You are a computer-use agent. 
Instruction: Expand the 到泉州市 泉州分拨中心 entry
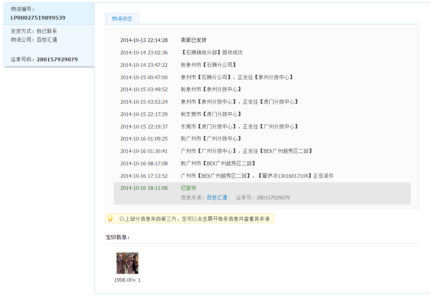tap(211, 89)
